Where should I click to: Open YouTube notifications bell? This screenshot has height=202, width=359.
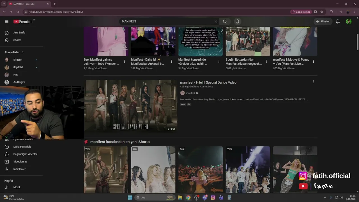point(338,22)
